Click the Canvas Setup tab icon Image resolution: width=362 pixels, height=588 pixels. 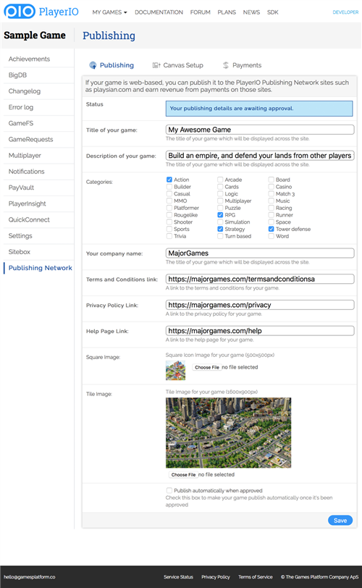(156, 65)
